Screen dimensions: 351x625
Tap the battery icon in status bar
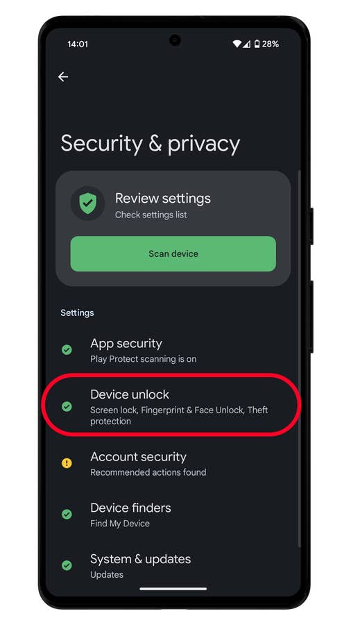click(x=257, y=44)
